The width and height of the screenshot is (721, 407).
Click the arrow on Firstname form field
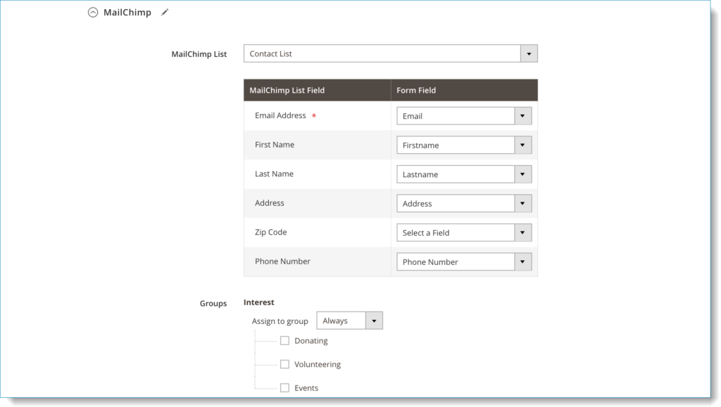[x=523, y=145]
